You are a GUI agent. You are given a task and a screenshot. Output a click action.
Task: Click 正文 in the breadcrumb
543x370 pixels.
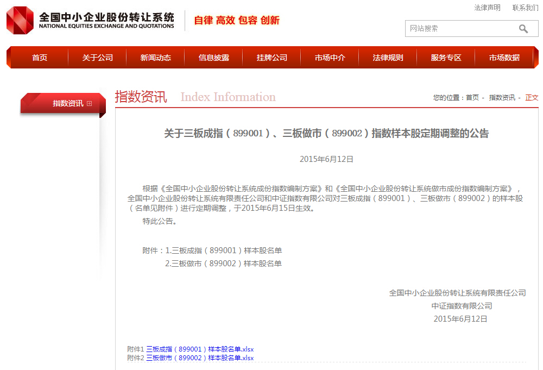(532, 98)
